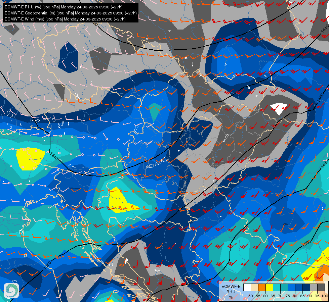The width and height of the screenshot is (329, 302).
Task: Click the legend tick label 80
Action: tap(295, 296)
